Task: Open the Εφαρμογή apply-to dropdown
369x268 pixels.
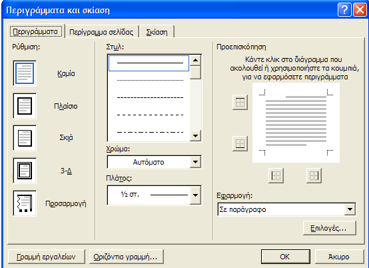Action: (x=350, y=209)
